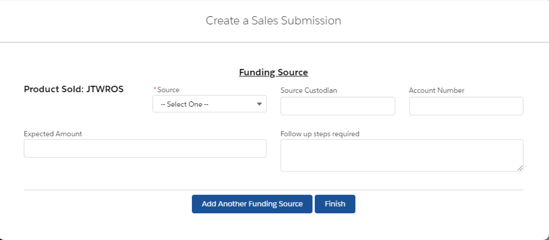The image size is (549, 240).
Task: Click the Source field label
Action: [x=168, y=90]
